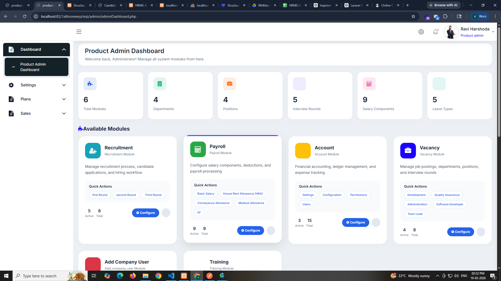Screen dimensions: 501x281
Task: Switch to the 9thMarch browser tab
Action: click(x=264, y=5)
